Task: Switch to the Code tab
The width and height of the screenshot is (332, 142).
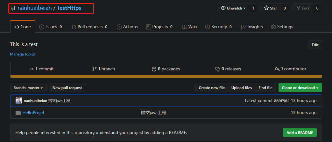Action: coord(23,27)
